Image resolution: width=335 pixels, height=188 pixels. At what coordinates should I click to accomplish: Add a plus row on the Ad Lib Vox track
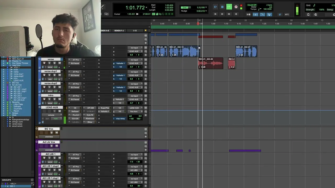point(146,150)
